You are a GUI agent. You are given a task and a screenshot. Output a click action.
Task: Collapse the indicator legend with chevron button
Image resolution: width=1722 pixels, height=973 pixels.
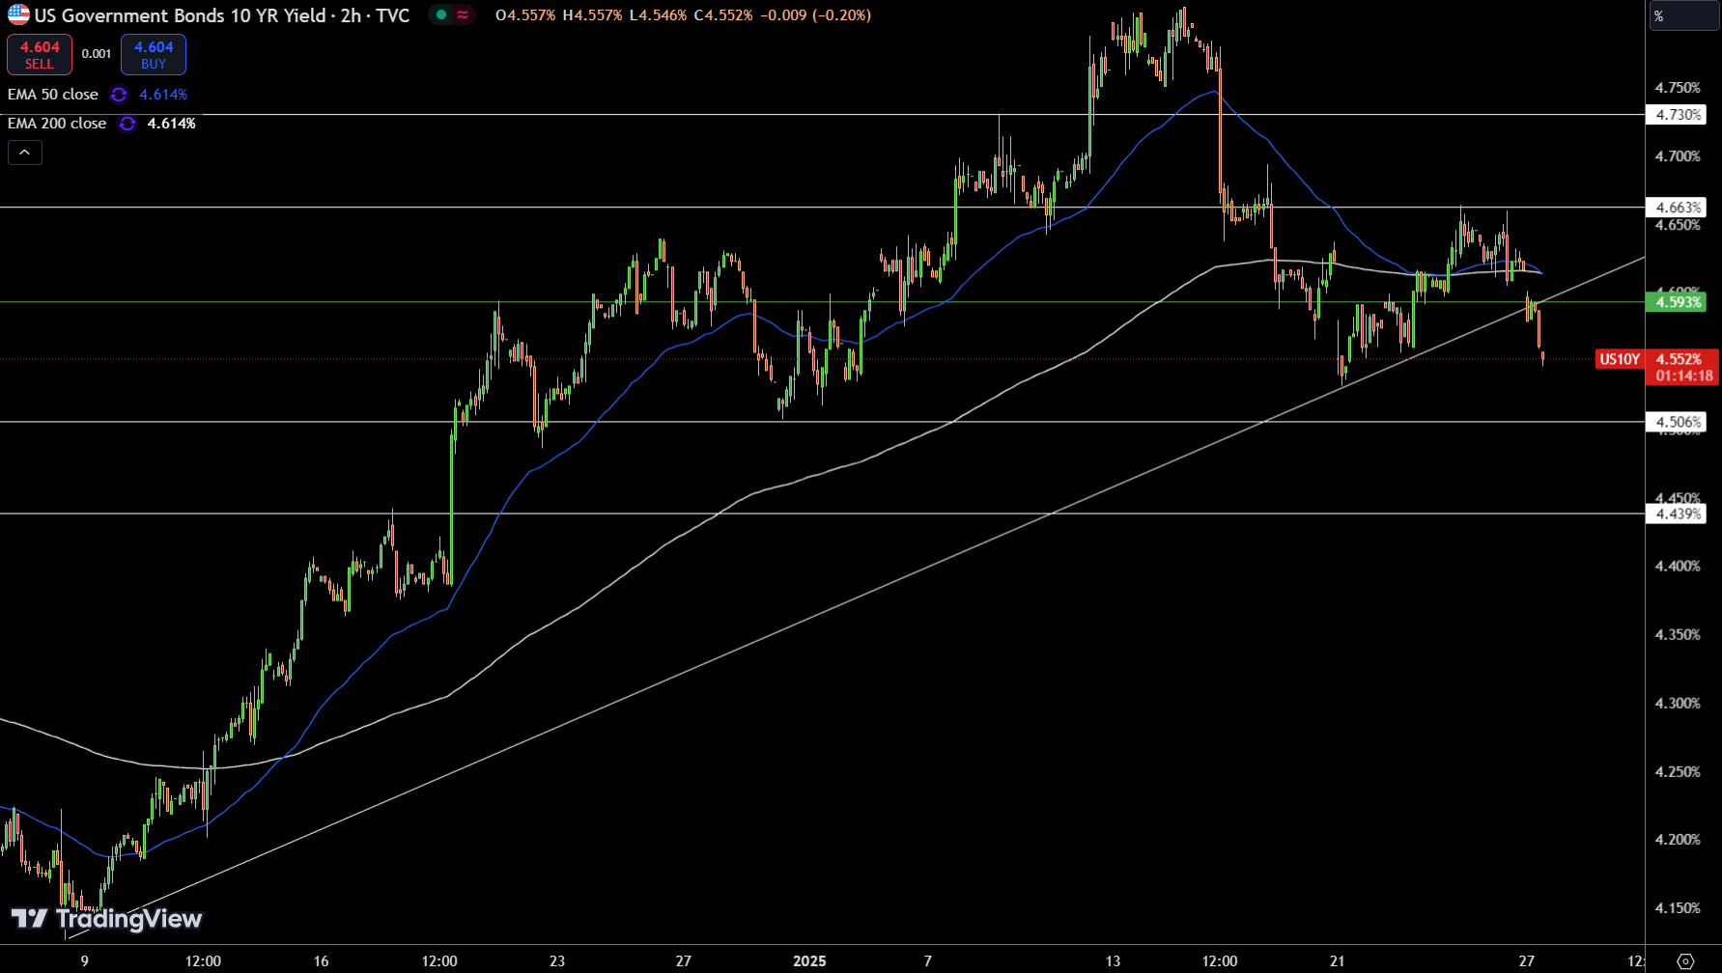click(x=25, y=153)
